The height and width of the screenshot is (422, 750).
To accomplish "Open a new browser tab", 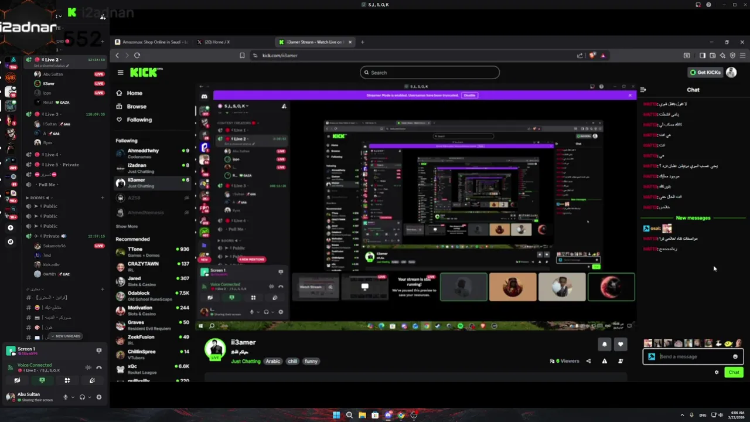I will [x=362, y=42].
